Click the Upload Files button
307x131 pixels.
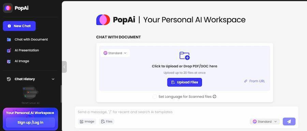click(185, 82)
